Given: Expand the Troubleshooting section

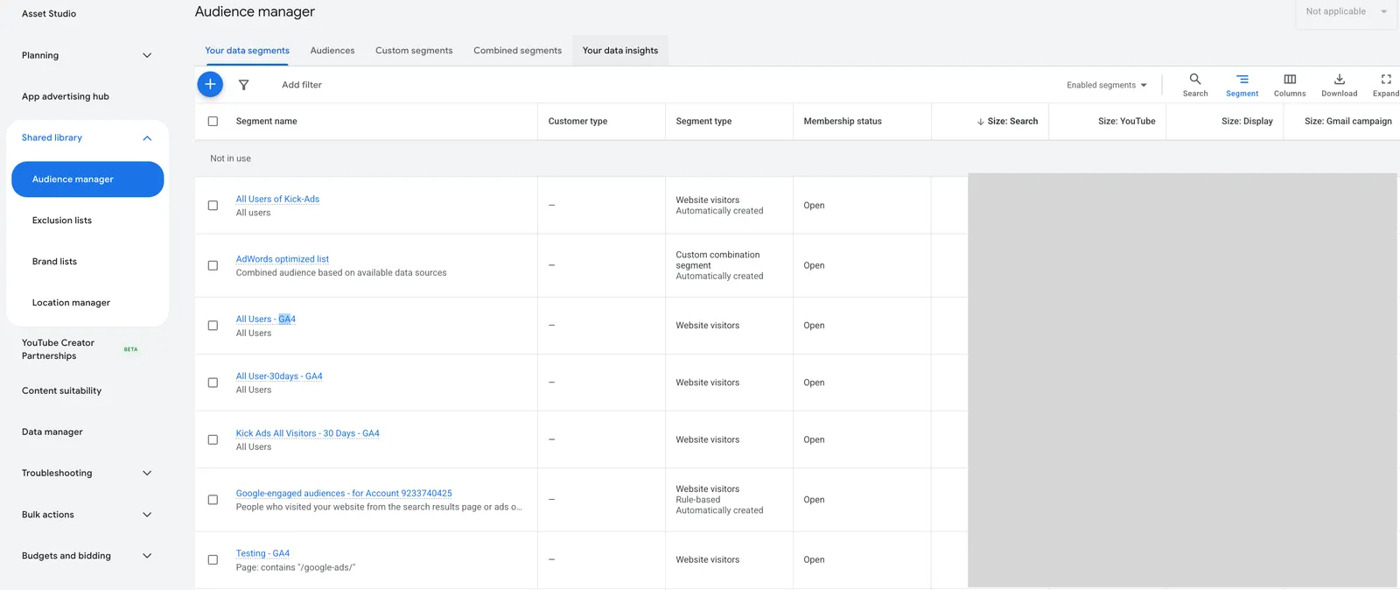Looking at the screenshot, I should click(x=147, y=474).
